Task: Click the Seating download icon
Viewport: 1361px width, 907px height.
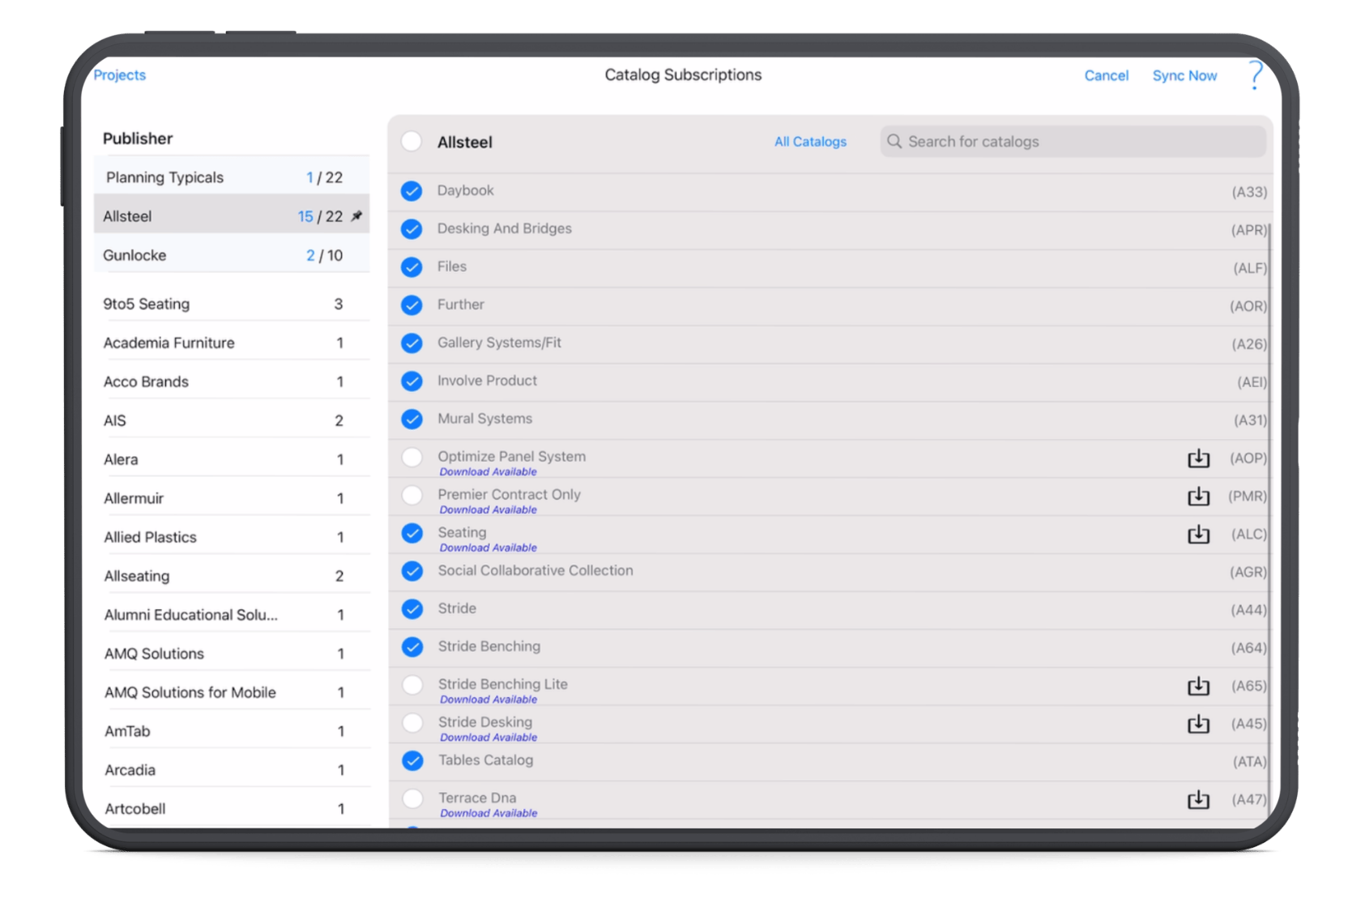Action: click(x=1198, y=534)
